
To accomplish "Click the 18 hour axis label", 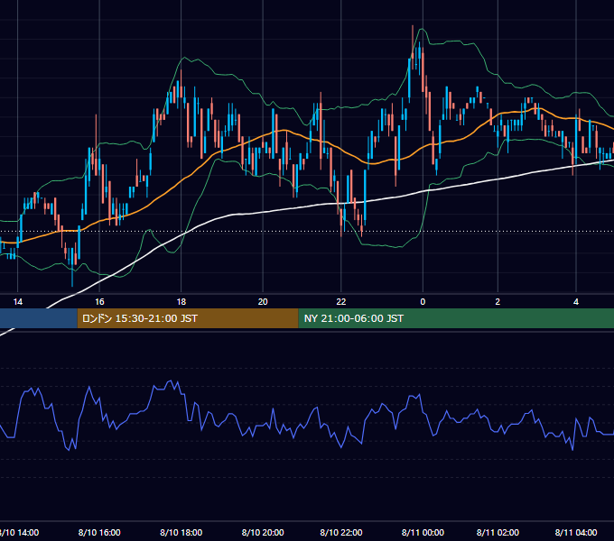I will (181, 302).
